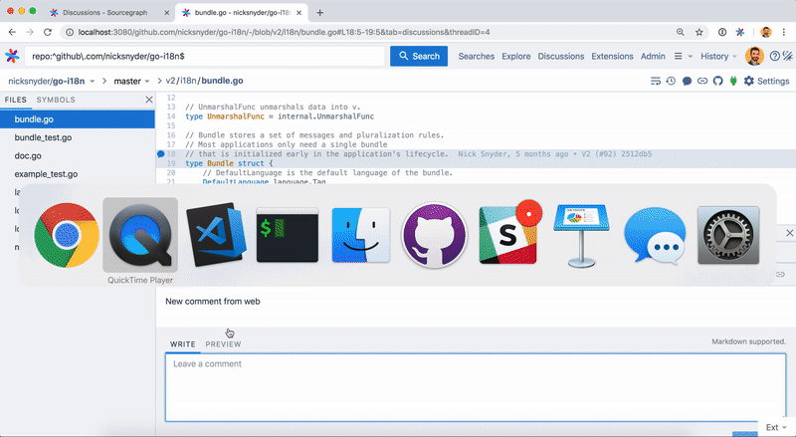Reload the page in Chrome

click(47, 32)
